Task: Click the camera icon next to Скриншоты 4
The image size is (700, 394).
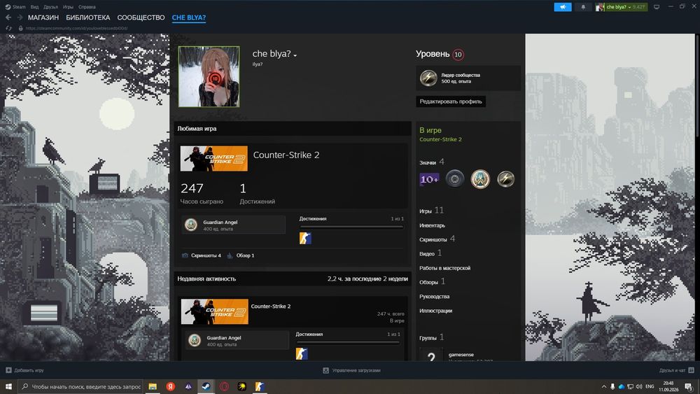Action: tap(185, 255)
